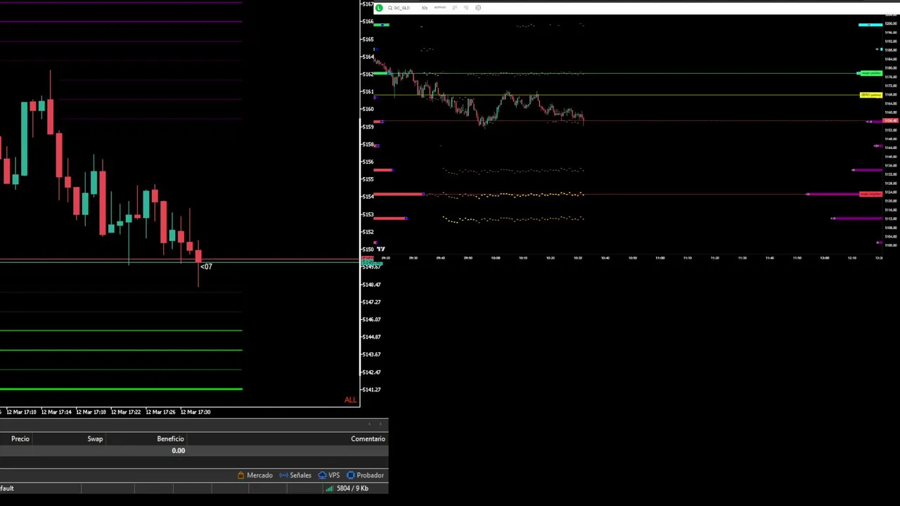This screenshot has height=506, width=900.
Task: Sort by the Comentario column header
Action: (368, 439)
